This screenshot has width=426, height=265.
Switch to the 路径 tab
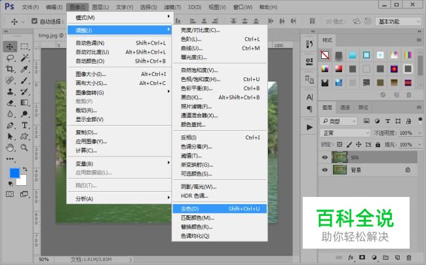[363, 108]
